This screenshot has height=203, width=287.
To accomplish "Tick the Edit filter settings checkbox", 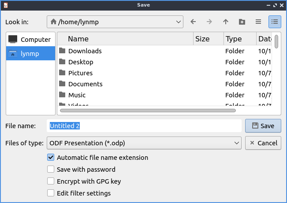I will click(x=51, y=193).
